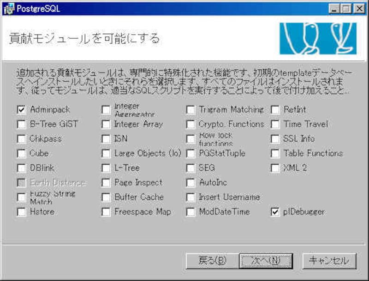Check the Buffer Cache option
Viewport: 369px width, 281px height.
(106, 197)
